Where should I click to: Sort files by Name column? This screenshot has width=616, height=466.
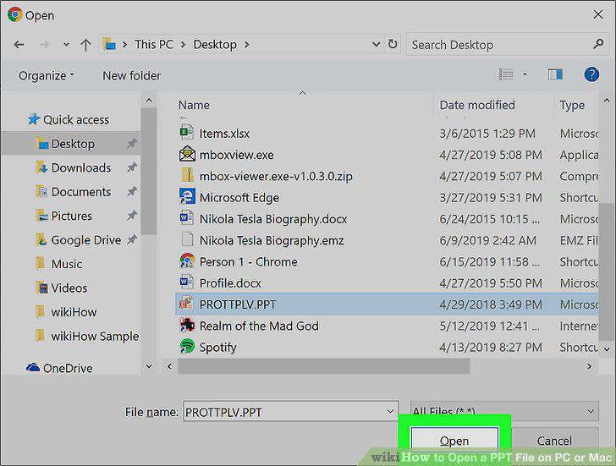194,105
